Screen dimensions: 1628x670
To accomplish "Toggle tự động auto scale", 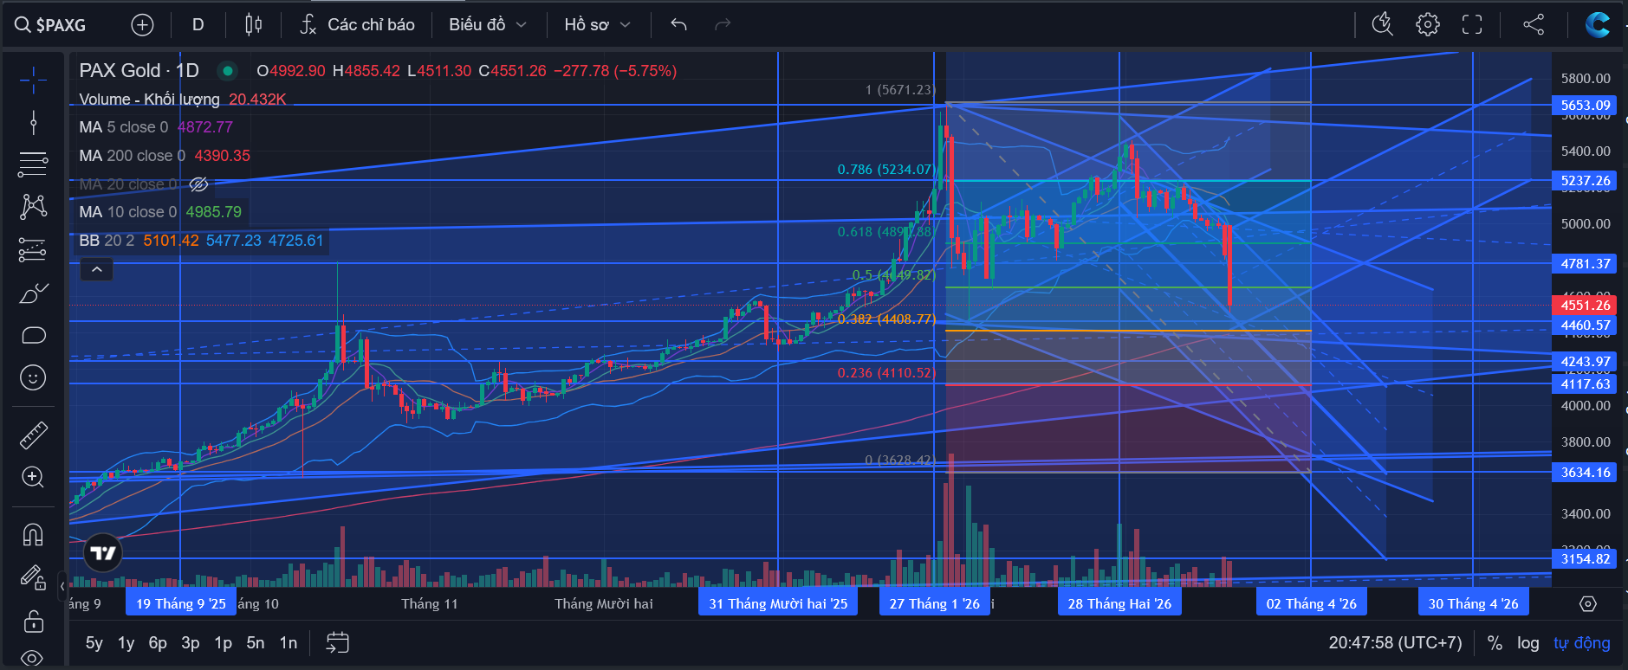I will pos(1582,643).
